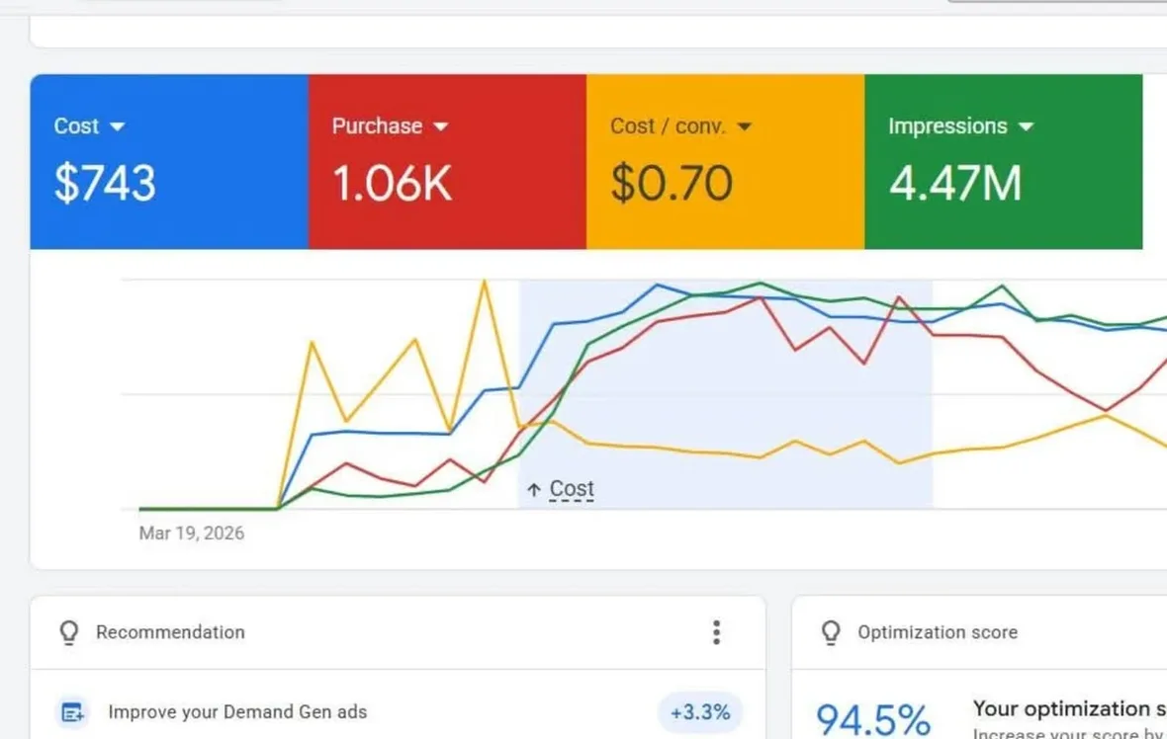Click the 1.06K purchase value
The width and height of the screenshot is (1167, 739).
(392, 183)
